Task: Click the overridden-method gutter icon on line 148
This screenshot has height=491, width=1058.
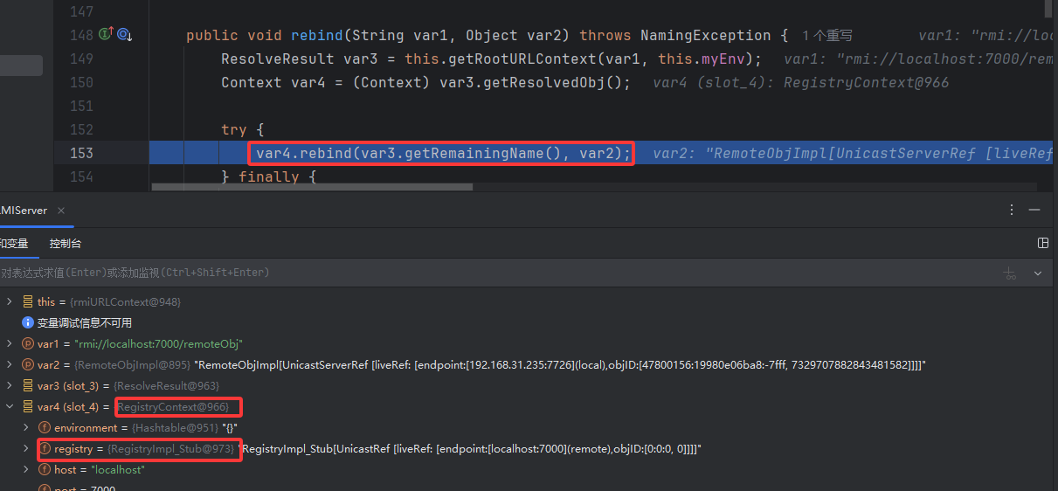Action: (124, 35)
